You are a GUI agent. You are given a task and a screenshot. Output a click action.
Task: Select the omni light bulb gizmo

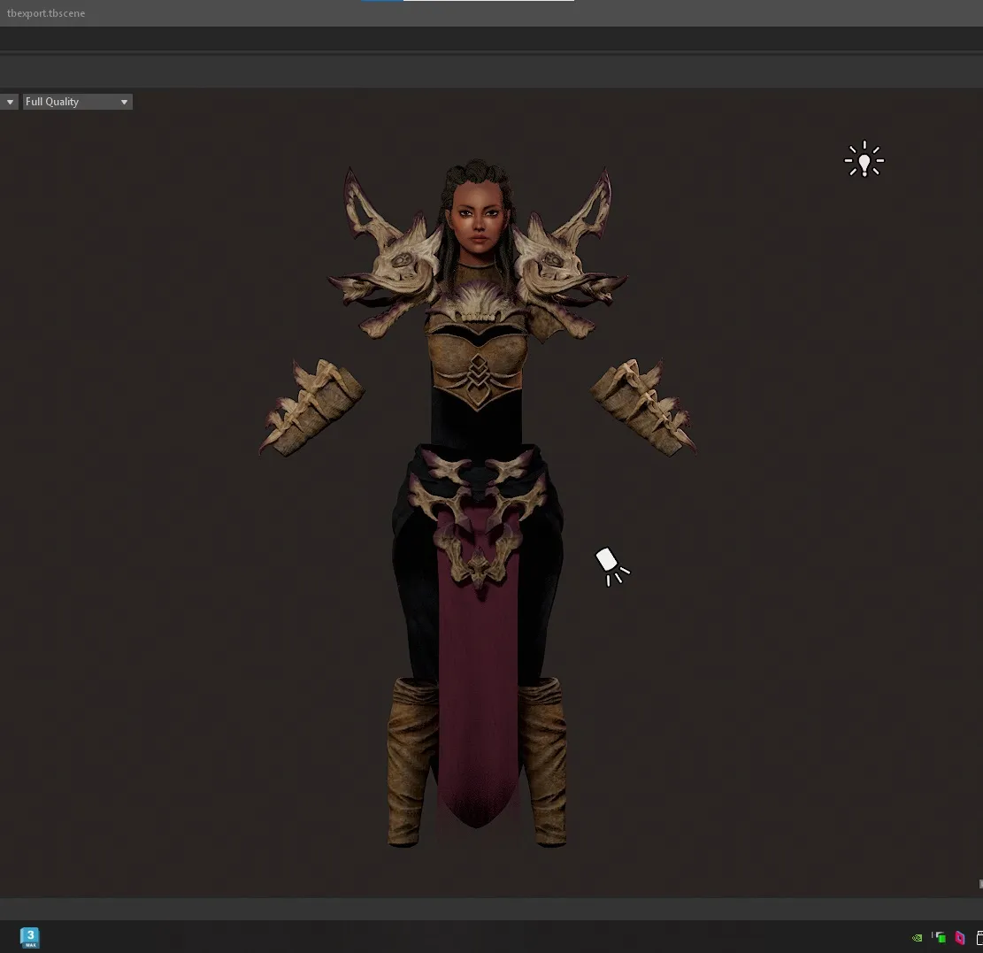point(864,159)
